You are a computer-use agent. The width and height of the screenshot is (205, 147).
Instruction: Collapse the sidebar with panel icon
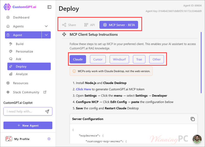pos(49,7)
